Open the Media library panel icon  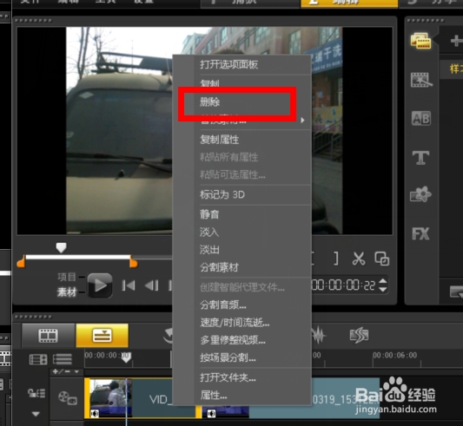tap(420, 42)
